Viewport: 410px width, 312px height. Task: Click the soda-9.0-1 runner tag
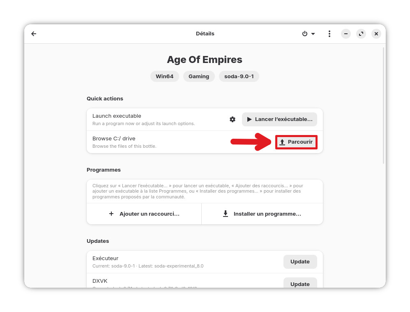pyautogui.click(x=239, y=76)
